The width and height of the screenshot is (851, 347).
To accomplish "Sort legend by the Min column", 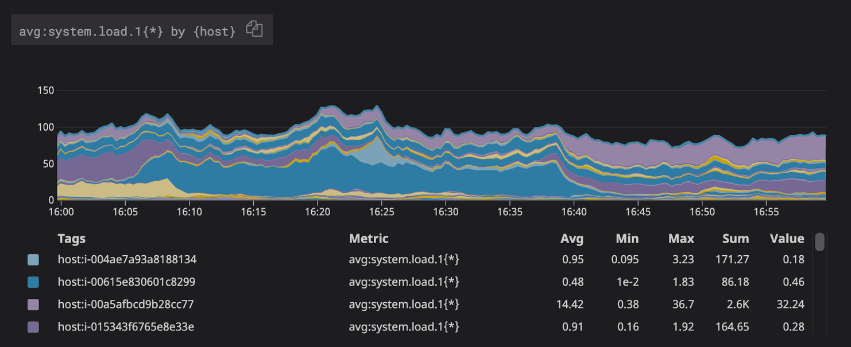I will 627,239.
